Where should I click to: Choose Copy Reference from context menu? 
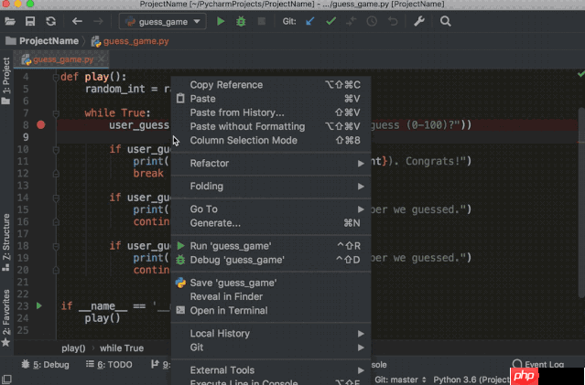(271, 85)
